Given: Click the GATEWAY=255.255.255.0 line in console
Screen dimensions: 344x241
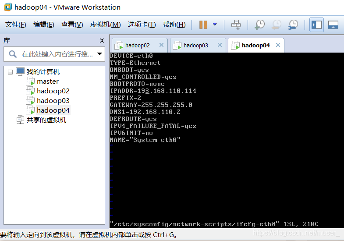Looking at the screenshot, I should click(151, 105).
